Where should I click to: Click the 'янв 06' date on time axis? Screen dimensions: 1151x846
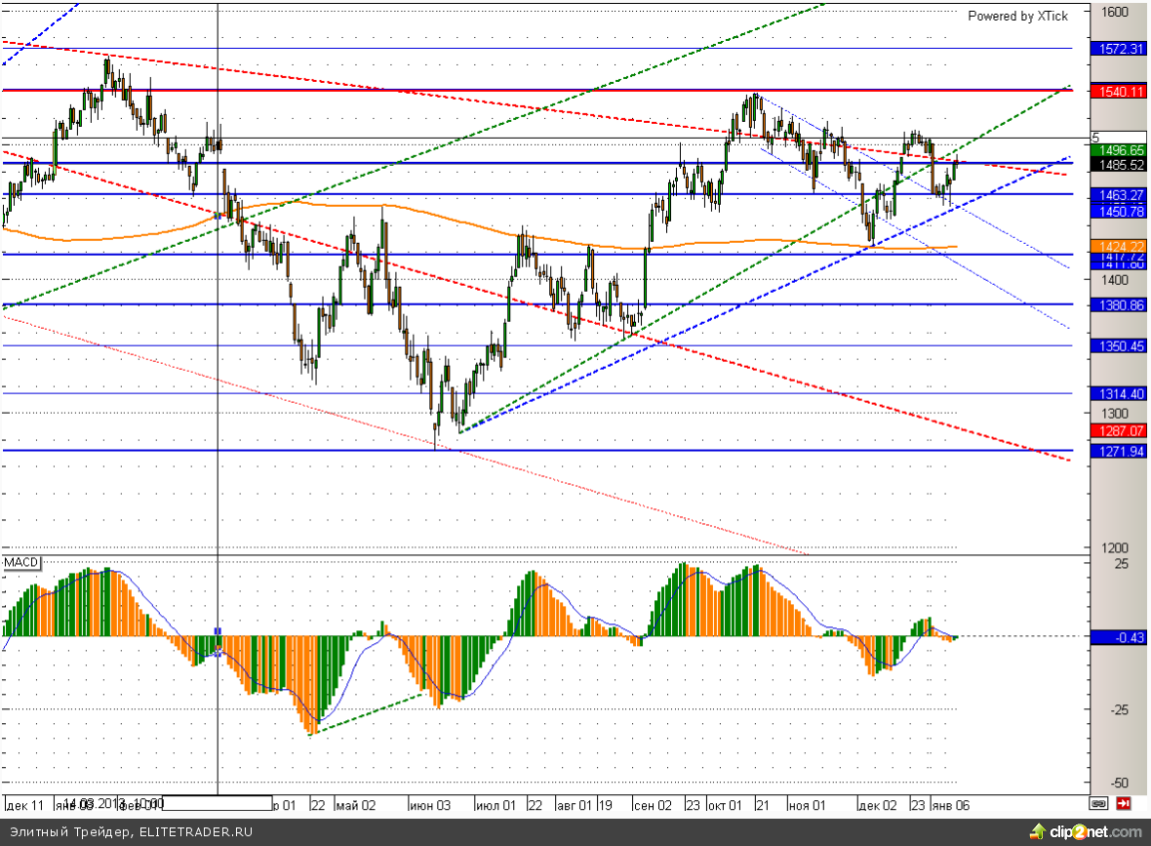click(950, 806)
